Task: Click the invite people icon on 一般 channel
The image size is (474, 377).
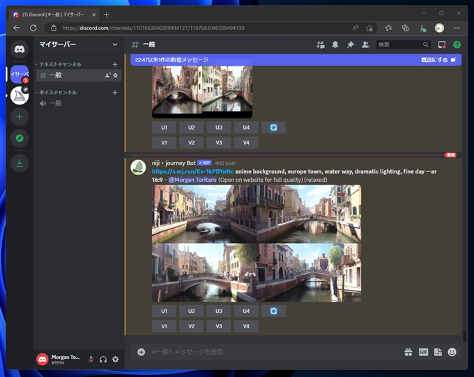Action: click(107, 75)
